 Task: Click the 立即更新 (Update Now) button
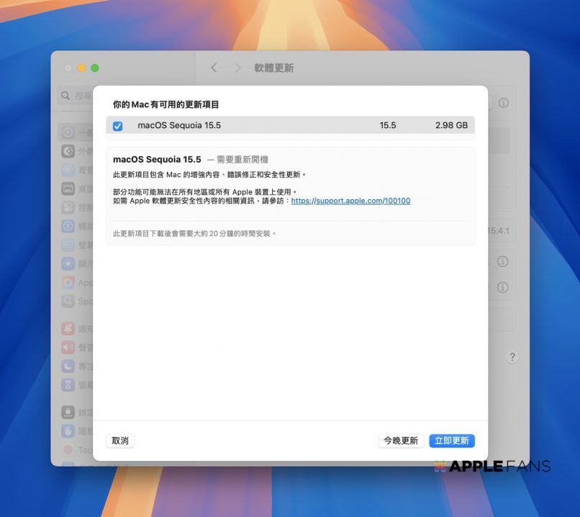point(451,441)
